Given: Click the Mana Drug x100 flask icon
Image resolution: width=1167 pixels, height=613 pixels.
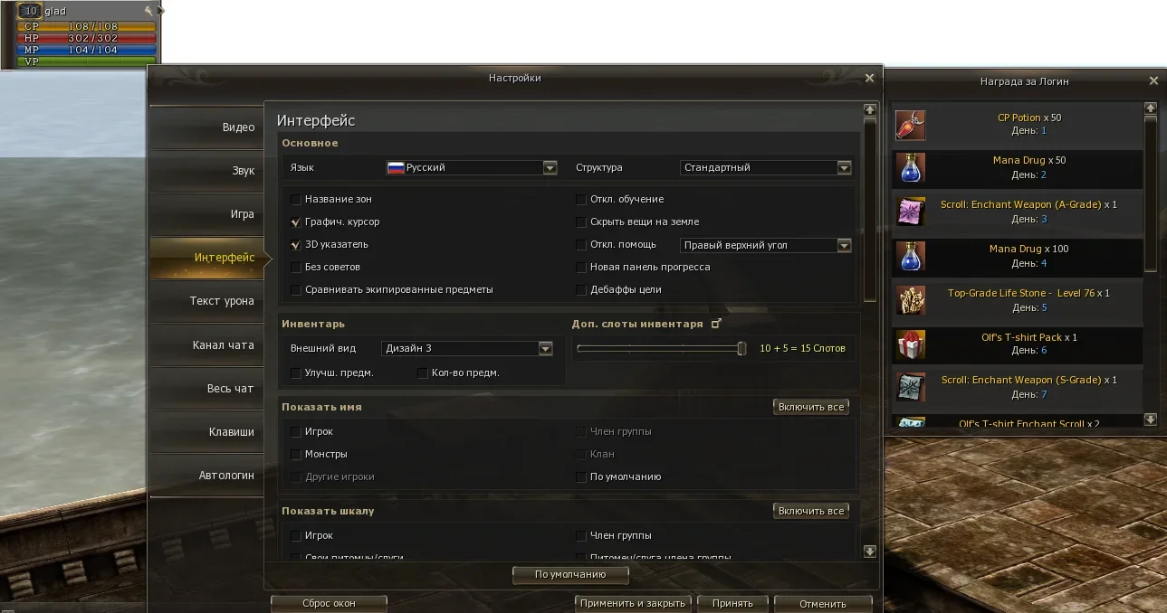Looking at the screenshot, I should pyautogui.click(x=911, y=256).
